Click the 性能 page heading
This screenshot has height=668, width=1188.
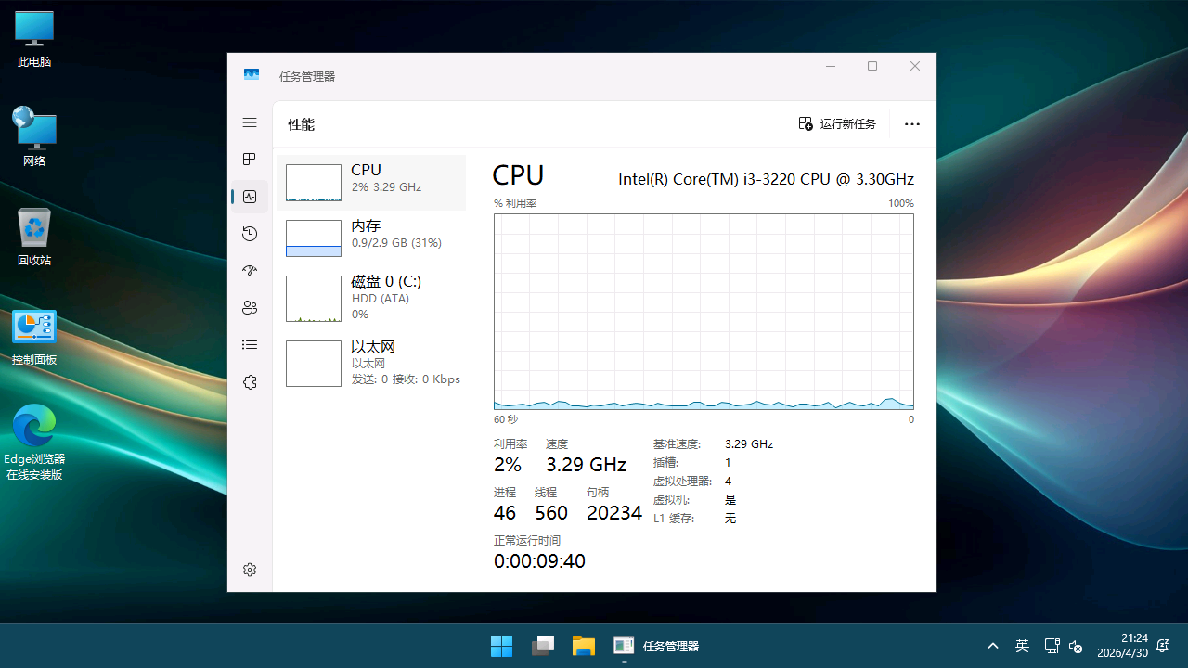pos(301,124)
